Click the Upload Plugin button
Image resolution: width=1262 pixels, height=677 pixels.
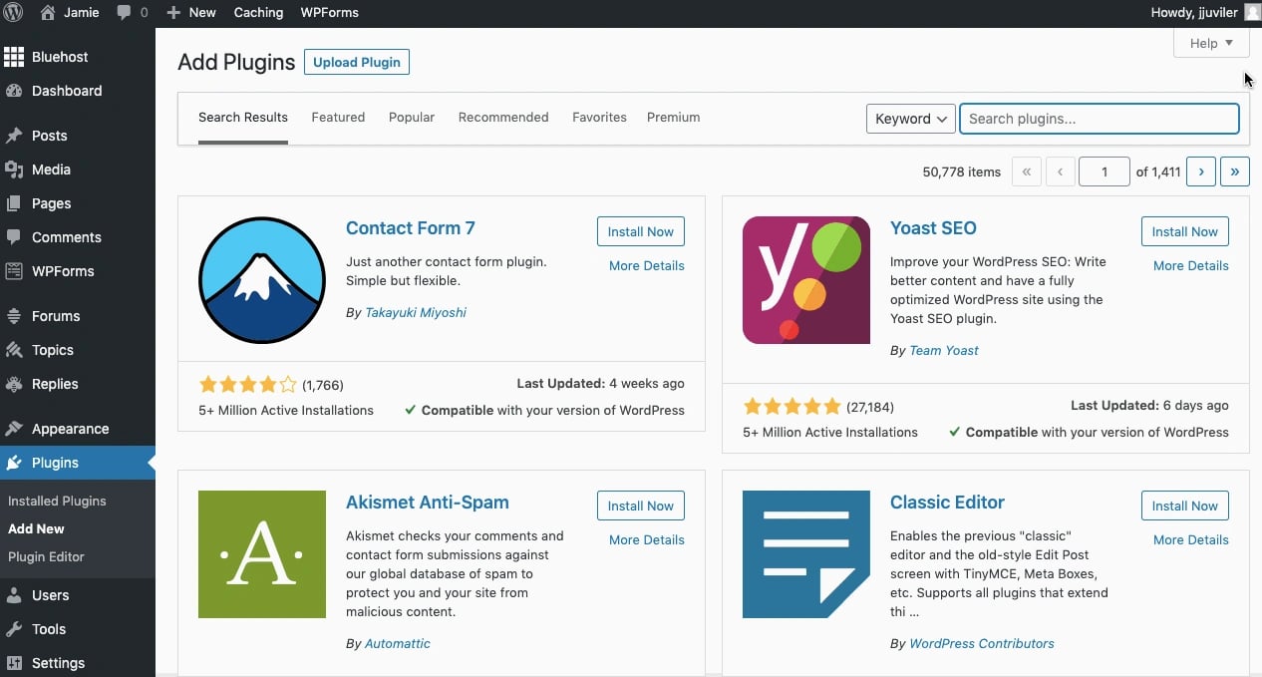pyautogui.click(x=357, y=62)
